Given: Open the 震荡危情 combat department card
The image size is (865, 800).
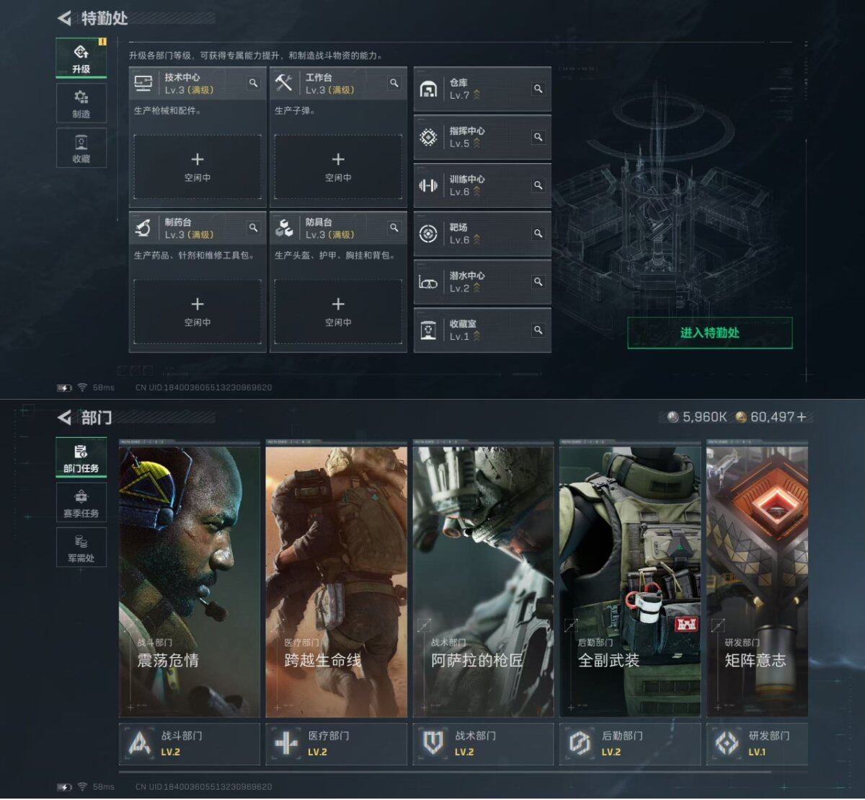Looking at the screenshot, I should pyautogui.click(x=190, y=581).
